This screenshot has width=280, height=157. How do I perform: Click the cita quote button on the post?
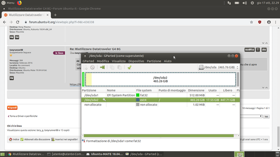(264, 50)
